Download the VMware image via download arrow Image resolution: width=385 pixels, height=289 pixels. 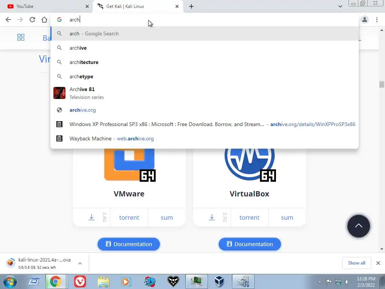92,217
